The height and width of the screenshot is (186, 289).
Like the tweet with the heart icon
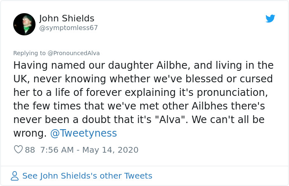pyautogui.click(x=18, y=150)
